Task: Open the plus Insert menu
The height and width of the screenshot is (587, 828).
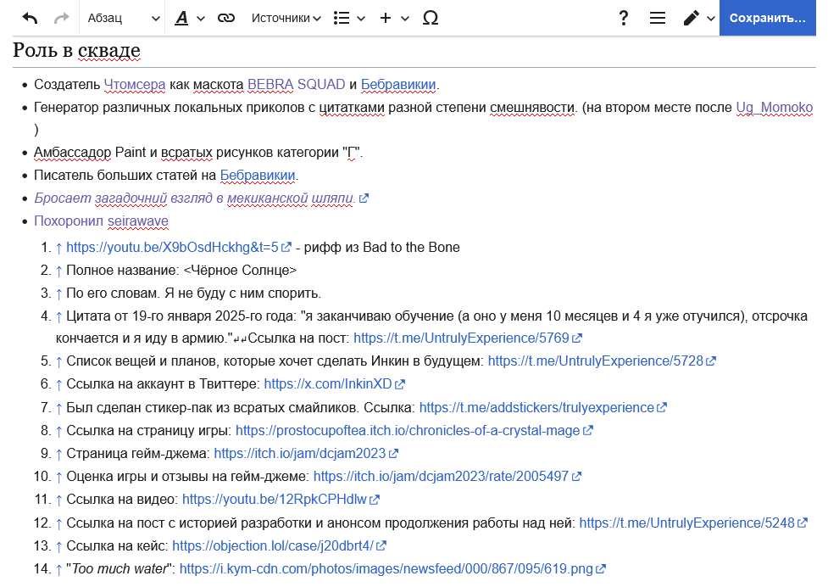Action: pos(394,18)
